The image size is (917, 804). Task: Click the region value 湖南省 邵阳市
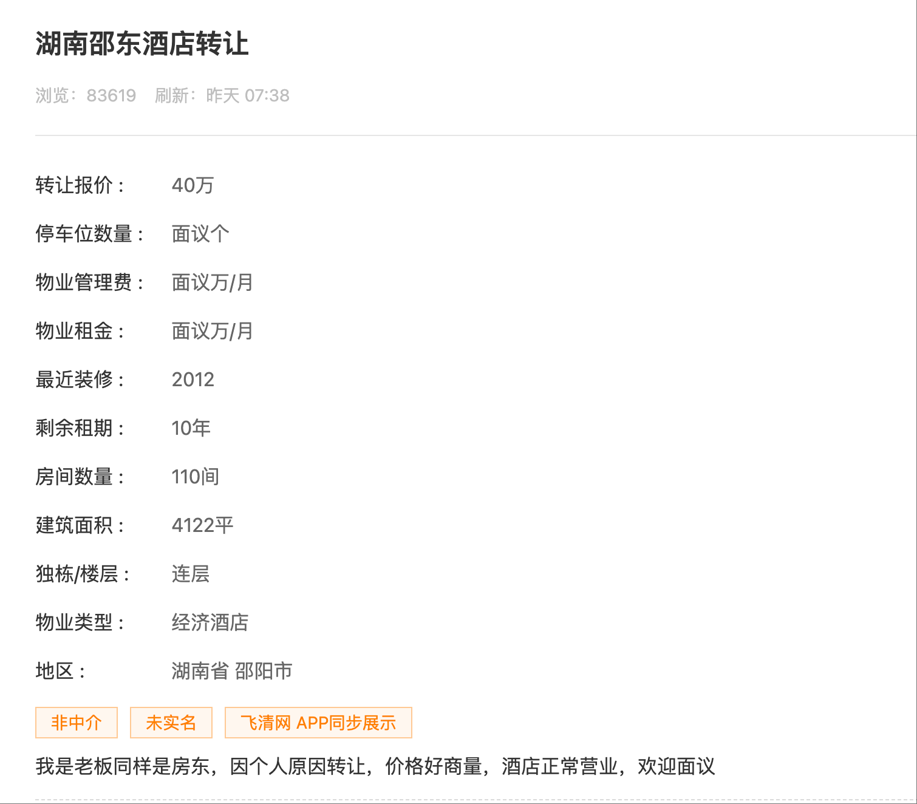pyautogui.click(x=232, y=671)
